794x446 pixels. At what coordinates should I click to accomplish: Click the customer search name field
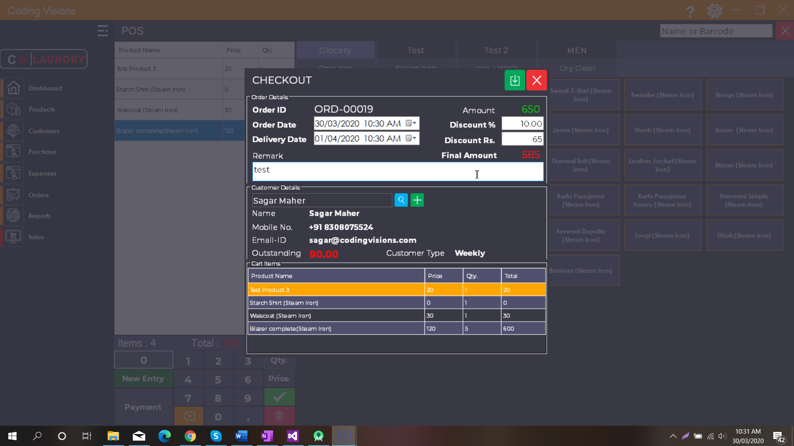[x=322, y=200]
